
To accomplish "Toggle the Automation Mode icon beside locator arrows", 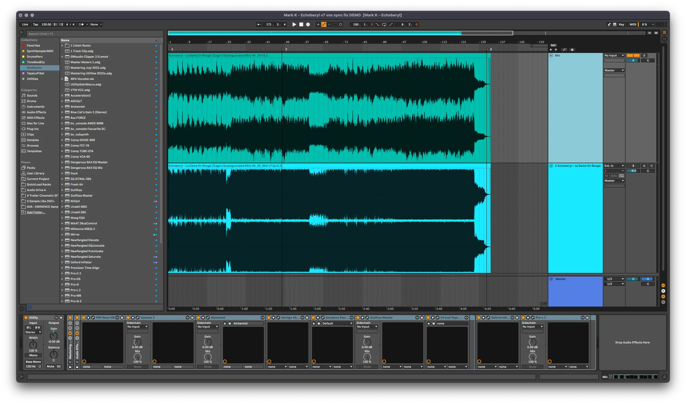I will [564, 50].
